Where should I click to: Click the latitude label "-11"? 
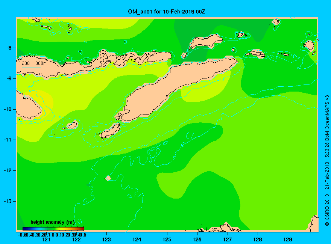point(8,140)
